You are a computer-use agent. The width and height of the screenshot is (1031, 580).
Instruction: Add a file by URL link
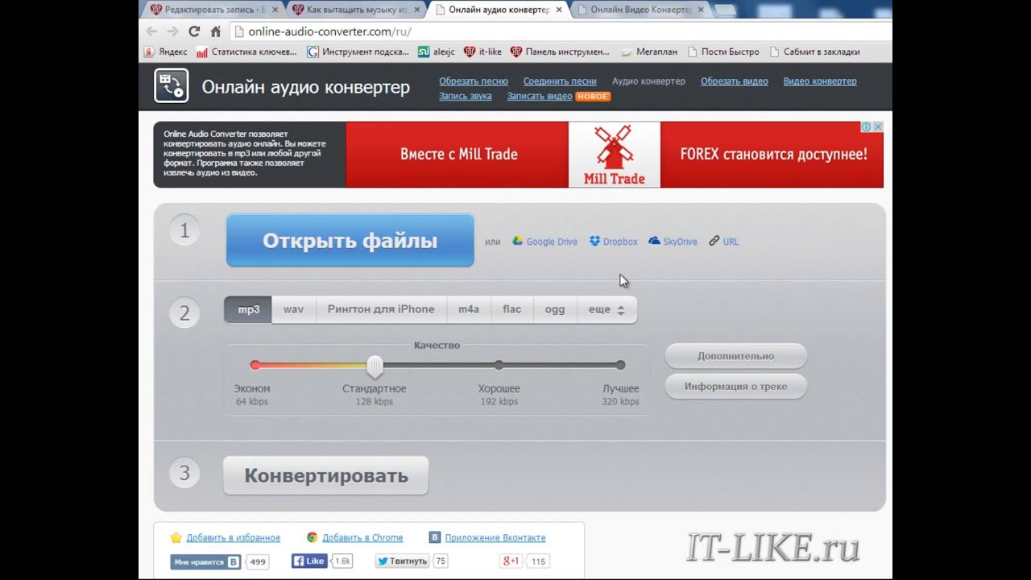point(724,242)
